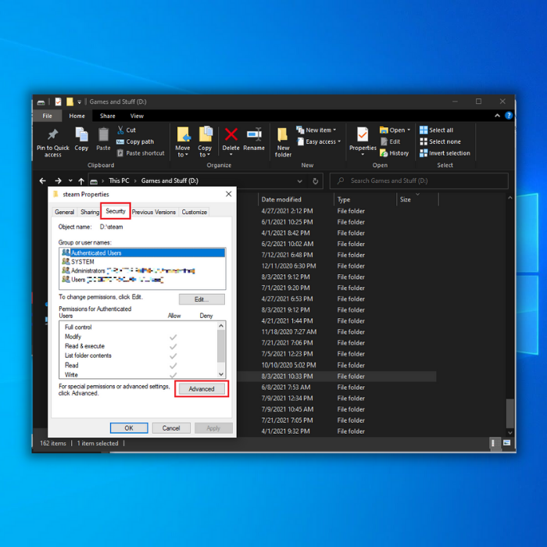547x547 pixels.
Task: Click the Cut scissors command
Action: click(x=127, y=130)
